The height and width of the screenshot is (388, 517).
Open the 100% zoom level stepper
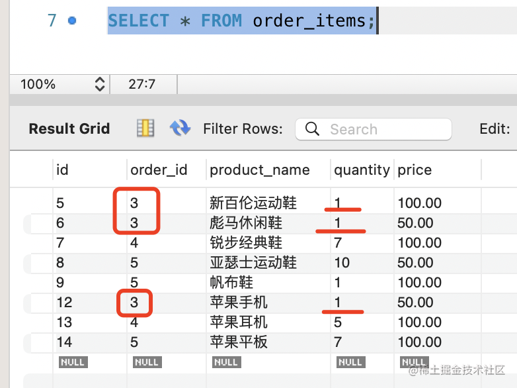(100, 84)
